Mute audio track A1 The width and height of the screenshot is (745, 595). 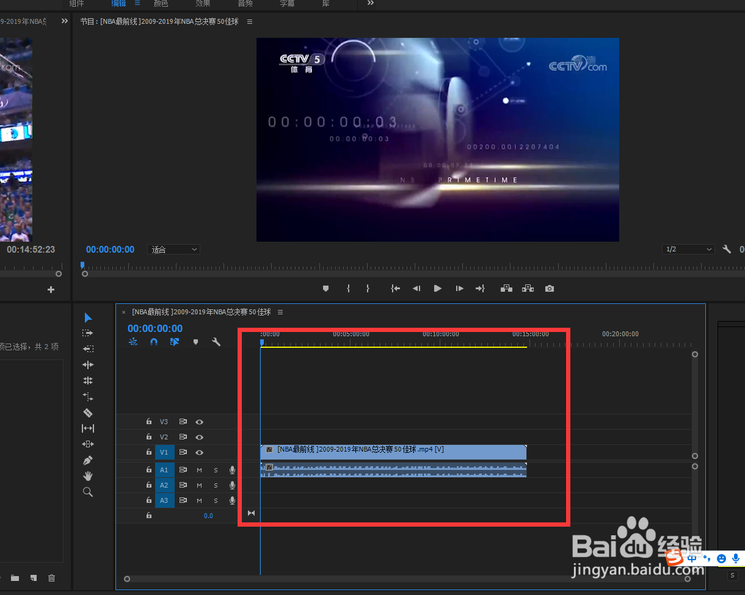click(x=199, y=470)
